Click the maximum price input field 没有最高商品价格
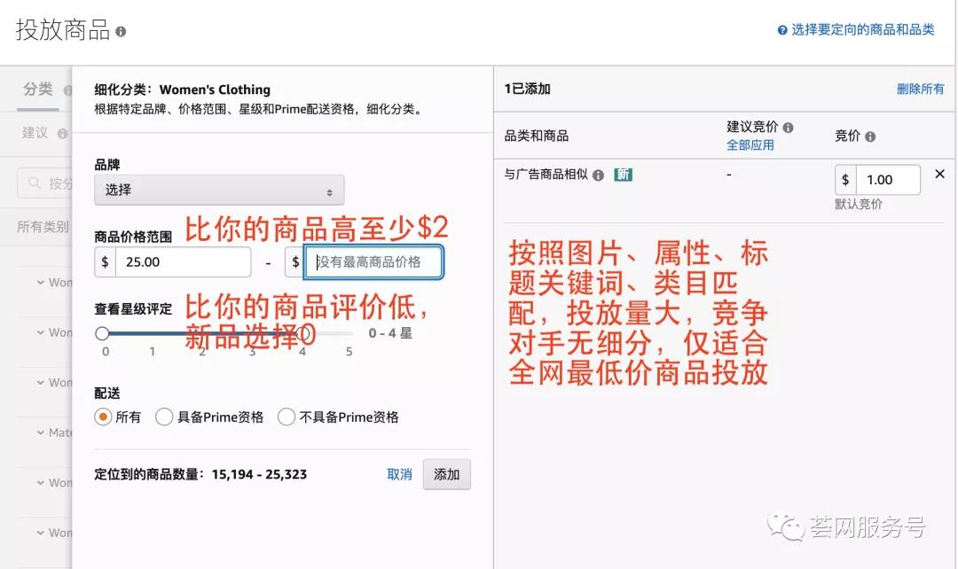 click(373, 261)
